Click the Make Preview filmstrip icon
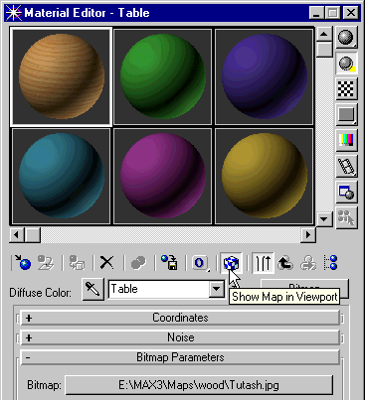The height and width of the screenshot is (400, 365). pyautogui.click(x=346, y=166)
